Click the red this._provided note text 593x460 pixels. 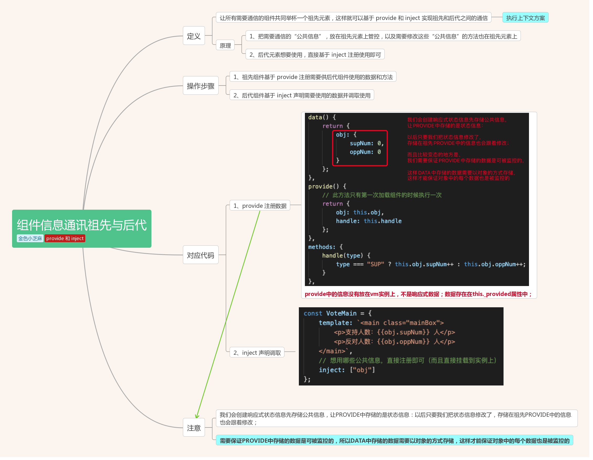click(x=418, y=294)
